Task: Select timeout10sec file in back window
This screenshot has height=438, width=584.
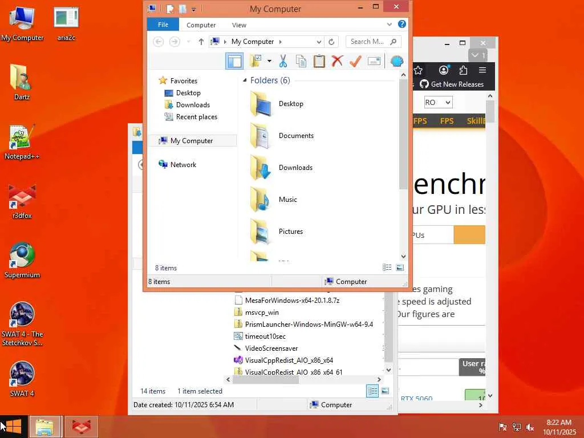Action: 265,336
